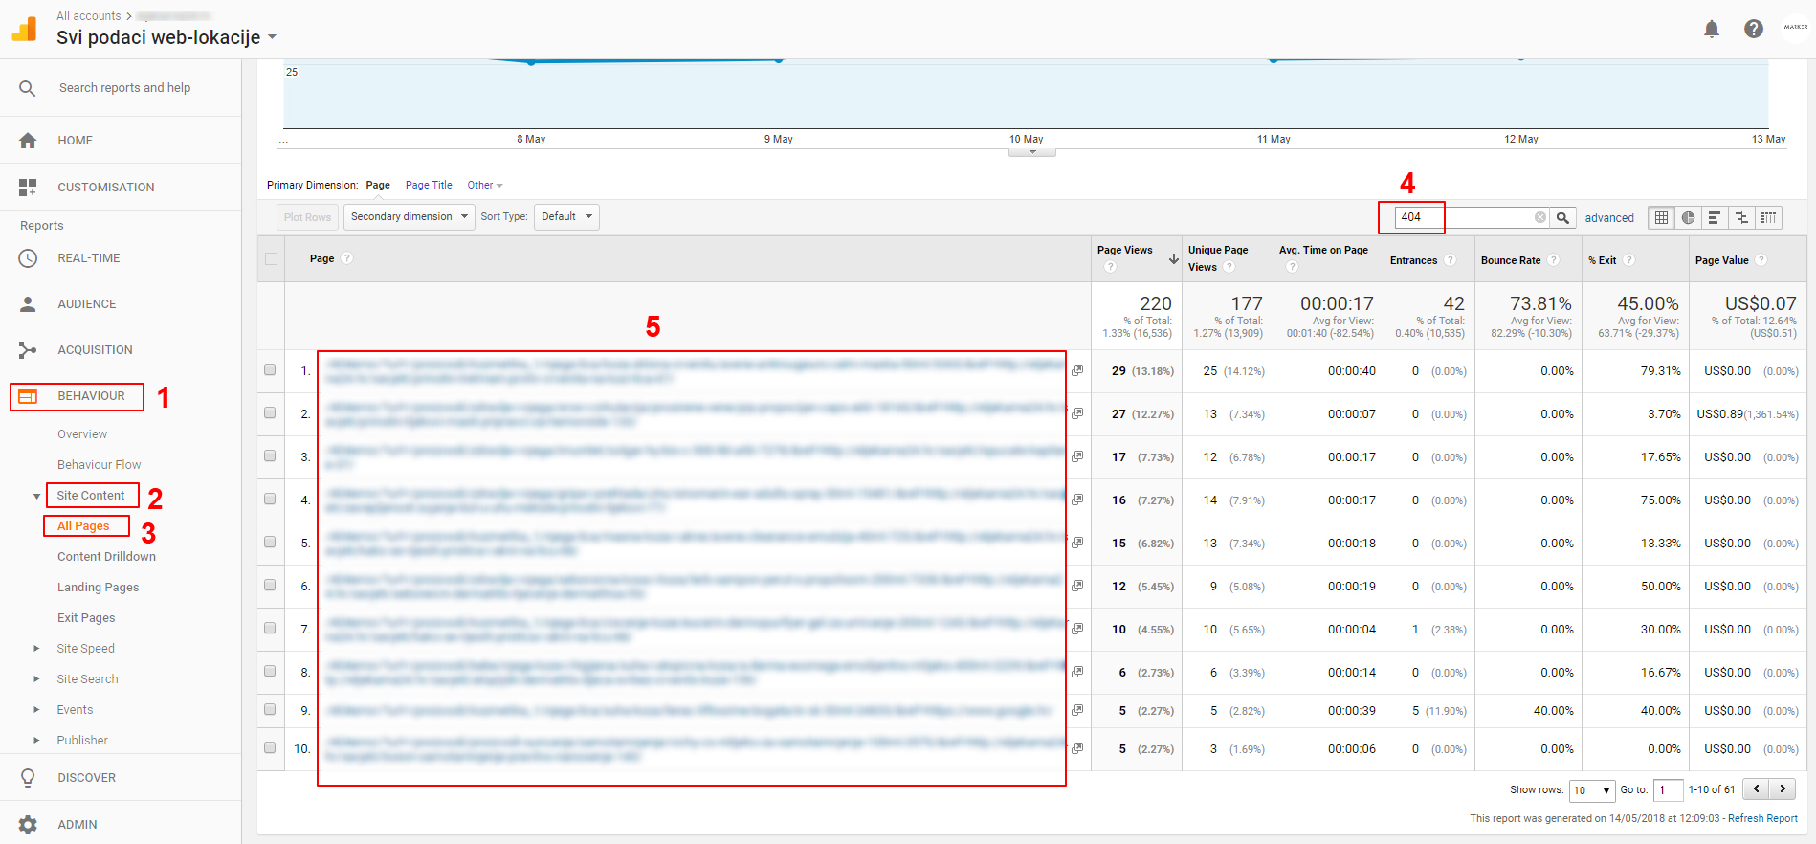Open row 1 page in new window icon

tap(1077, 370)
